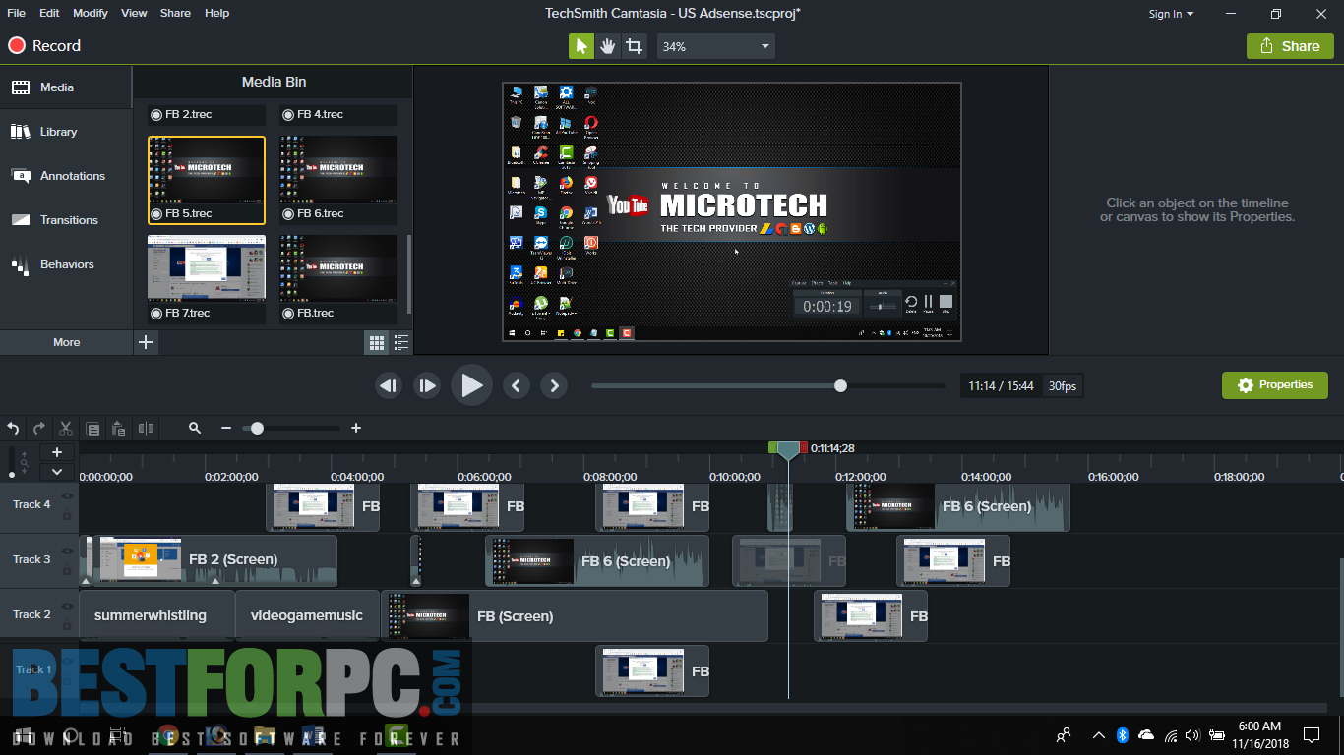This screenshot has height=755, width=1344.
Task: Click the Redo arrow icon
Action: pos(39,428)
